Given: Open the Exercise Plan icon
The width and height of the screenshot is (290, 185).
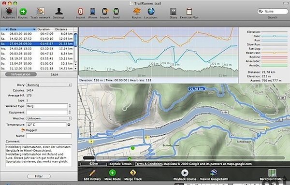Looking at the screenshot, I should click(x=189, y=12).
